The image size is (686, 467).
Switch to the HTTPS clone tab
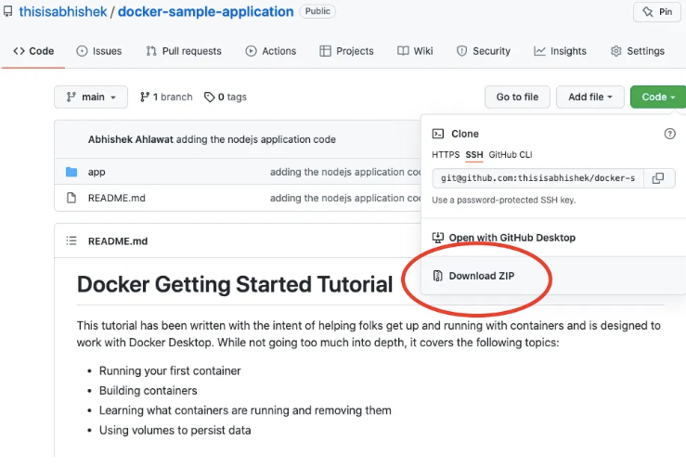(445, 154)
